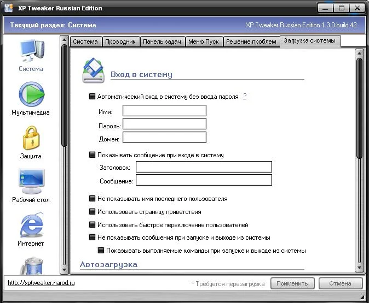
Task: Click sidebar scrollbar up arrow
Action: click(x=64, y=39)
